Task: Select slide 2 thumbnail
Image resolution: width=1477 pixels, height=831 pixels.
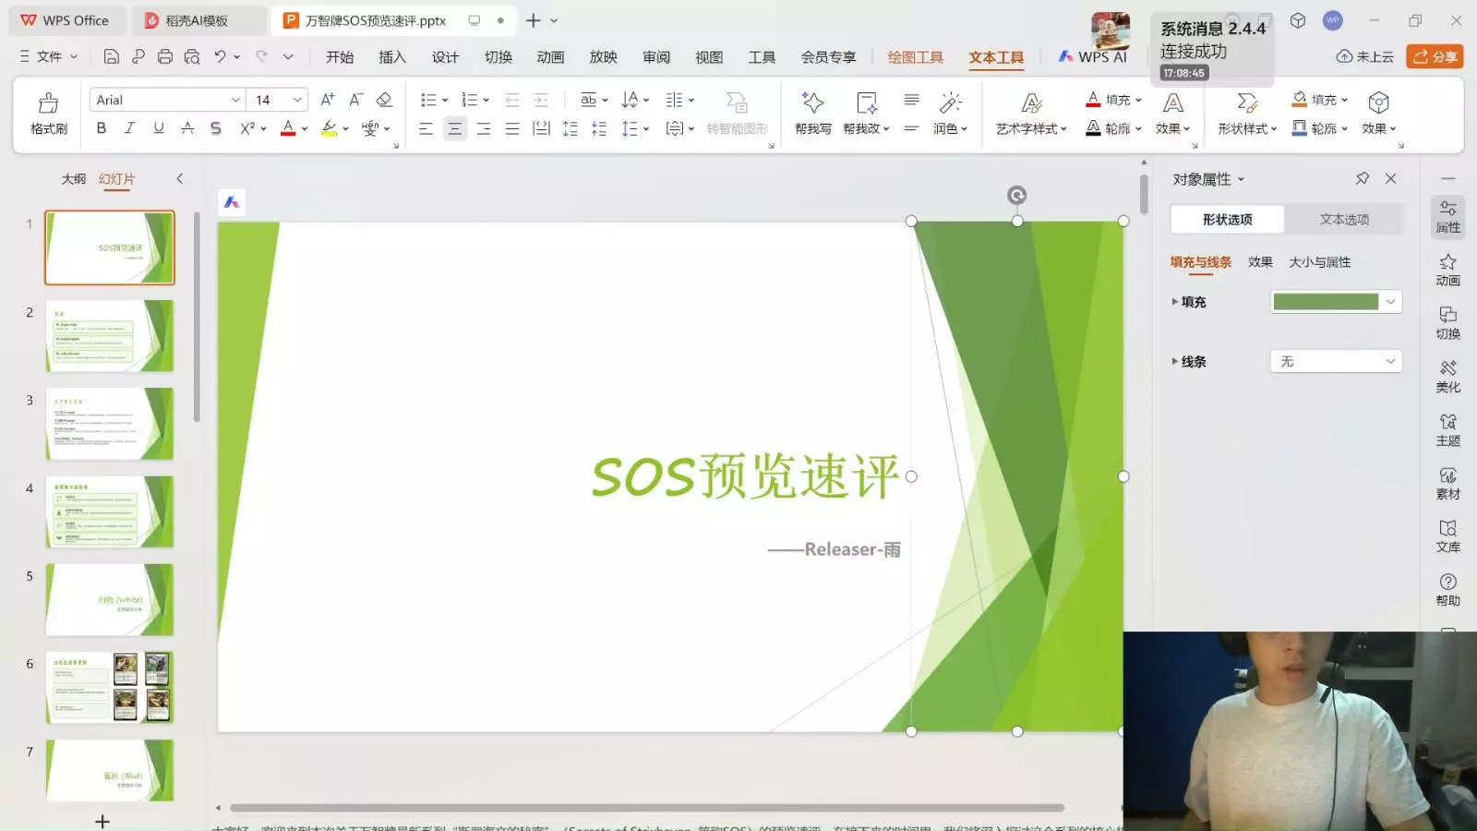Action: [110, 335]
